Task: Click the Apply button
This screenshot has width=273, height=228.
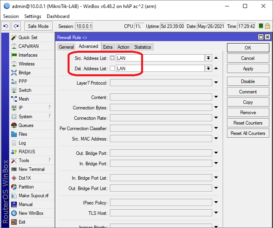Action: [x=248, y=69]
